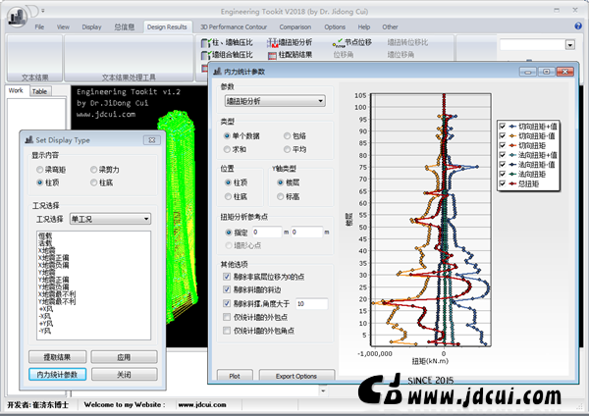Open the View menu

63,27
